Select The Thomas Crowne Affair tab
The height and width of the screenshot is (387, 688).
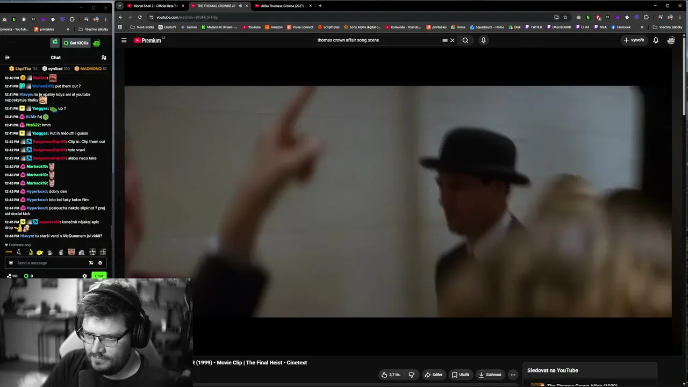pos(219,6)
